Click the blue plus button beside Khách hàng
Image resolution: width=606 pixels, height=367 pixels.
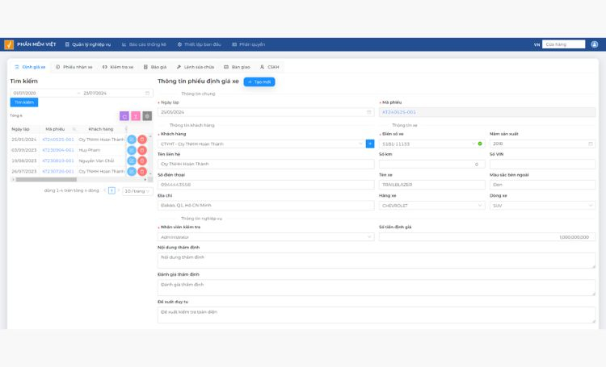pyautogui.click(x=370, y=144)
